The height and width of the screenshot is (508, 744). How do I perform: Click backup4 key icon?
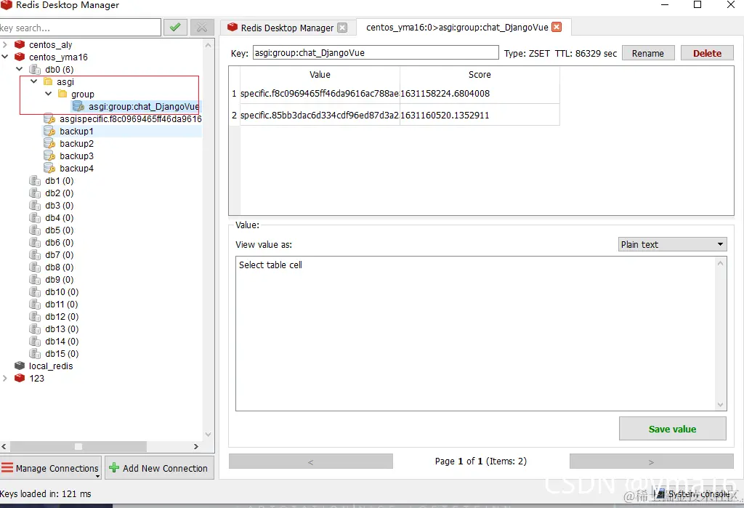[49, 168]
